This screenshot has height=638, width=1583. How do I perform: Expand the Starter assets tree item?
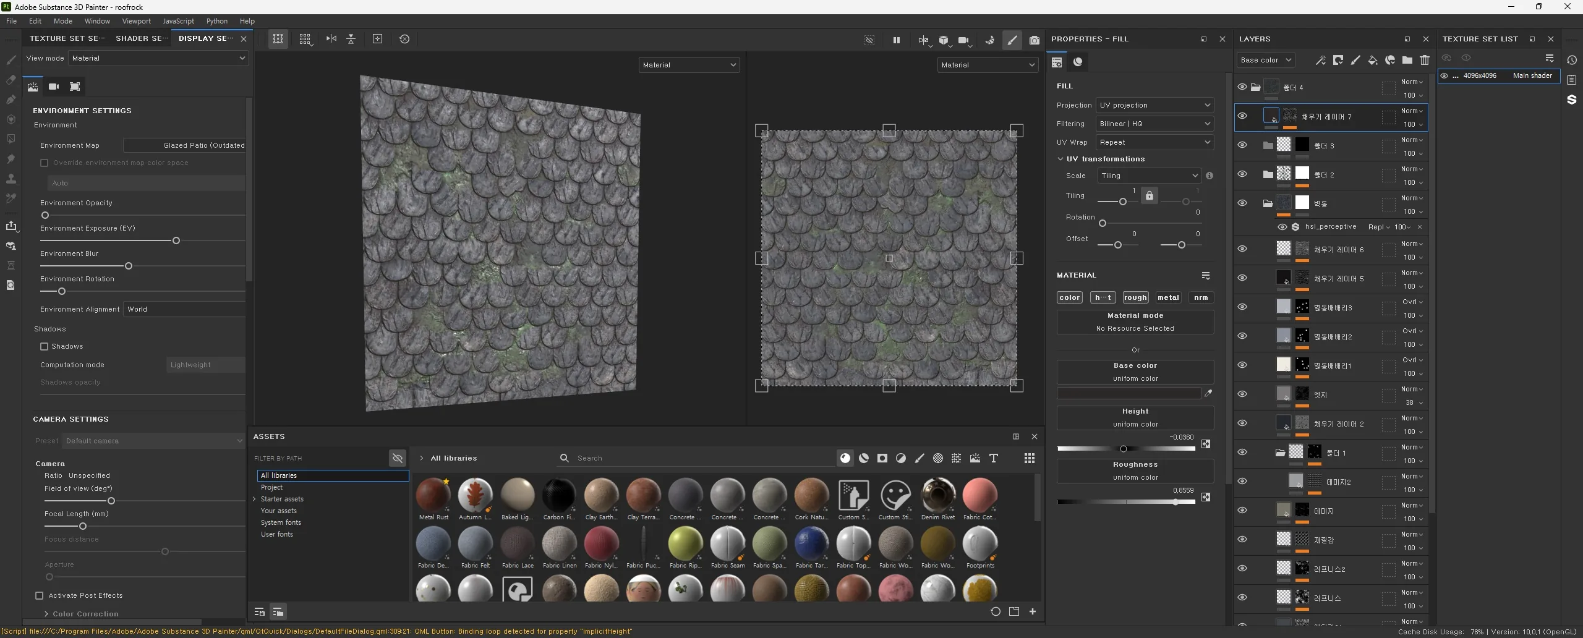pyautogui.click(x=254, y=500)
